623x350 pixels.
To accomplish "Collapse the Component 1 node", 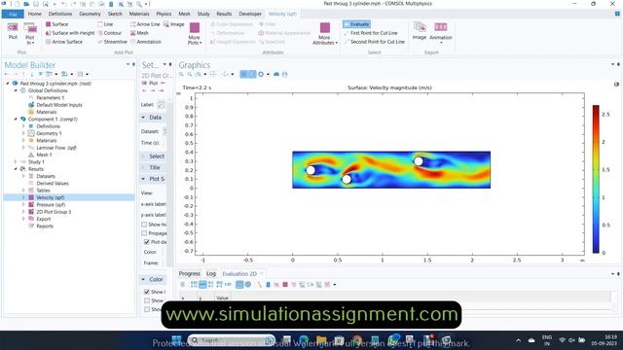I will tap(16, 119).
